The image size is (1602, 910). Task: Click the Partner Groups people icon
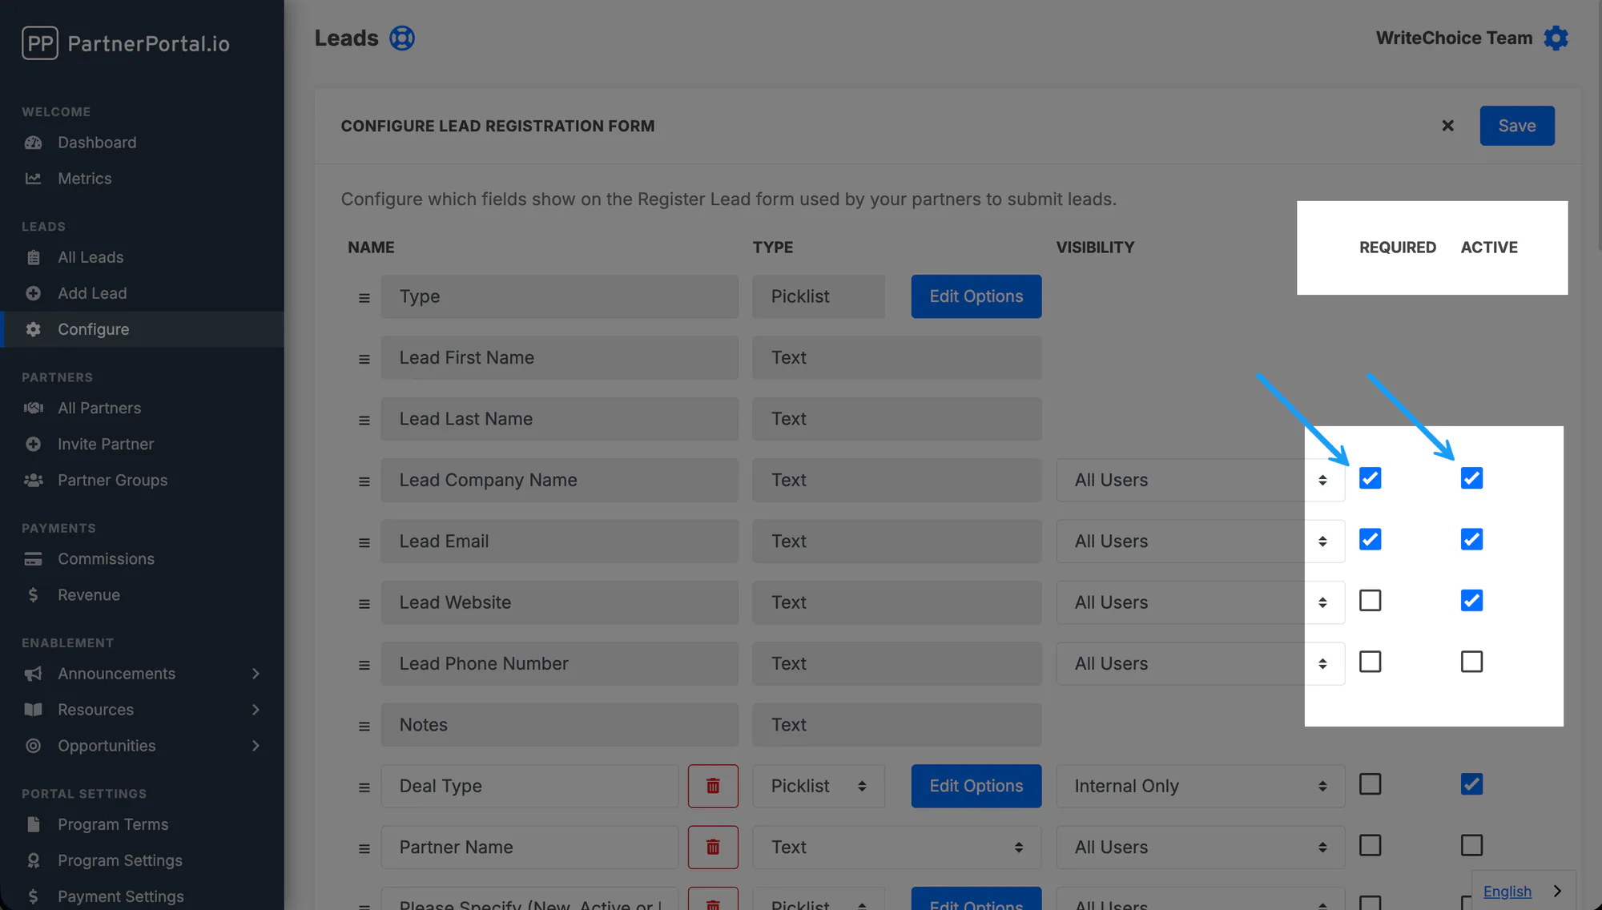(33, 480)
